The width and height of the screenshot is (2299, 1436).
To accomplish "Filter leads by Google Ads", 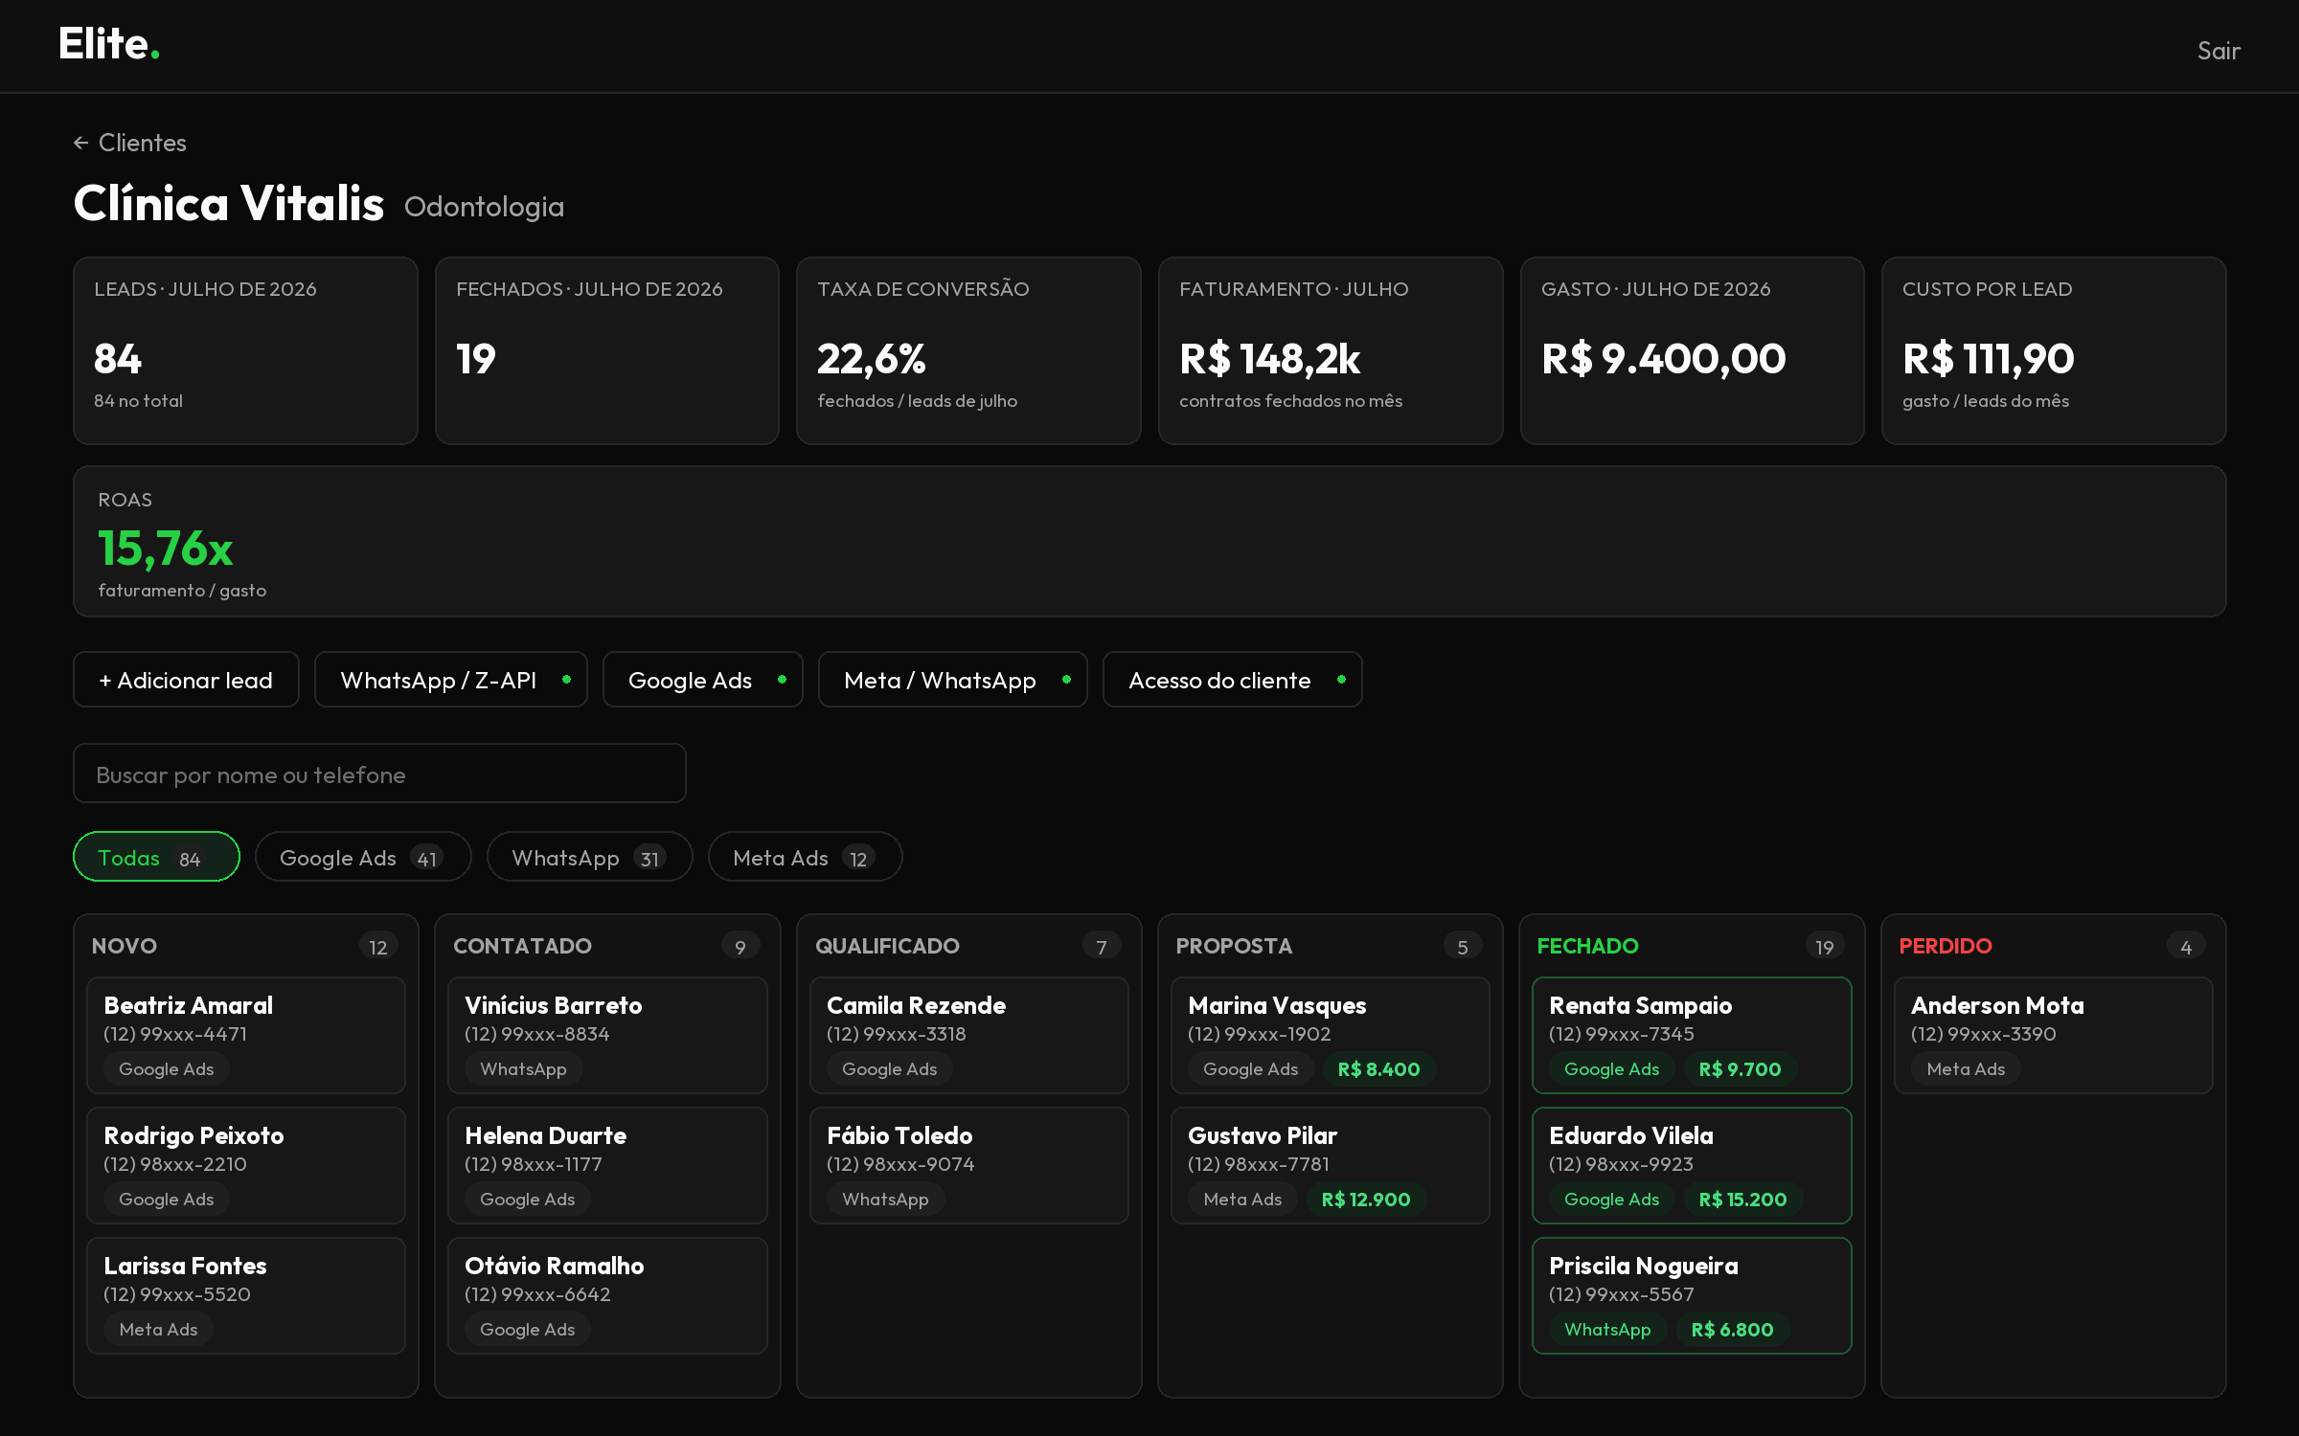I will [363, 857].
